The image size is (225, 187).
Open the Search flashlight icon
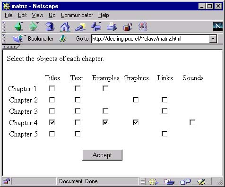tap(80, 27)
